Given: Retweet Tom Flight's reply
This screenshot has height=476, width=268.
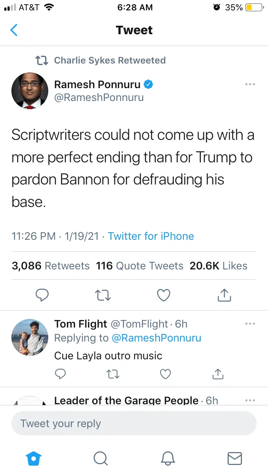Looking at the screenshot, I should pos(113,374).
